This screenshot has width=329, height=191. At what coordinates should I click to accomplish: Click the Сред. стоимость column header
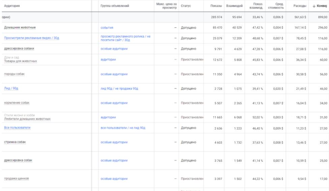click(276, 6)
